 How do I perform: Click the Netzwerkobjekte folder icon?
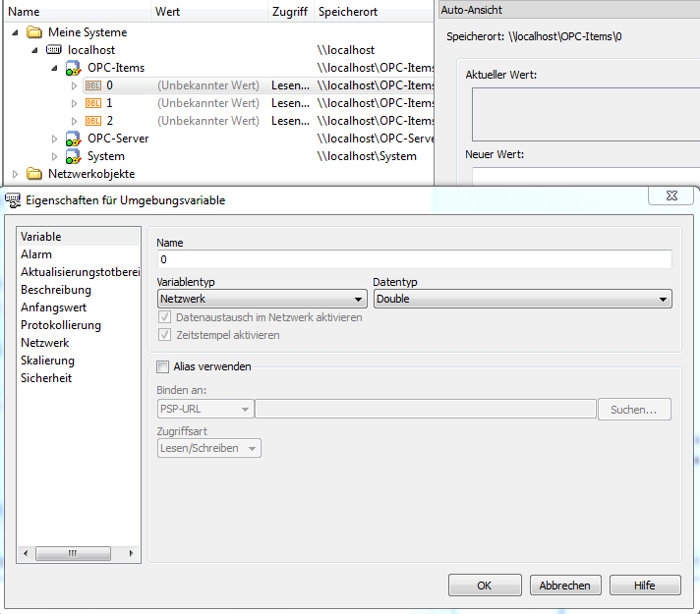tap(34, 174)
